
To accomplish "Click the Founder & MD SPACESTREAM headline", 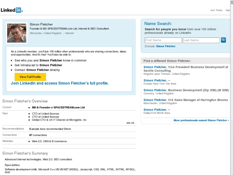I will click(x=69, y=29).
